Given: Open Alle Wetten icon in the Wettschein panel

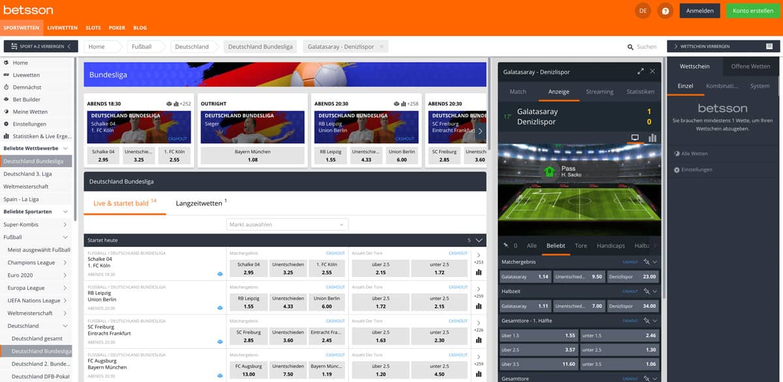Looking at the screenshot, I should pyautogui.click(x=677, y=154).
